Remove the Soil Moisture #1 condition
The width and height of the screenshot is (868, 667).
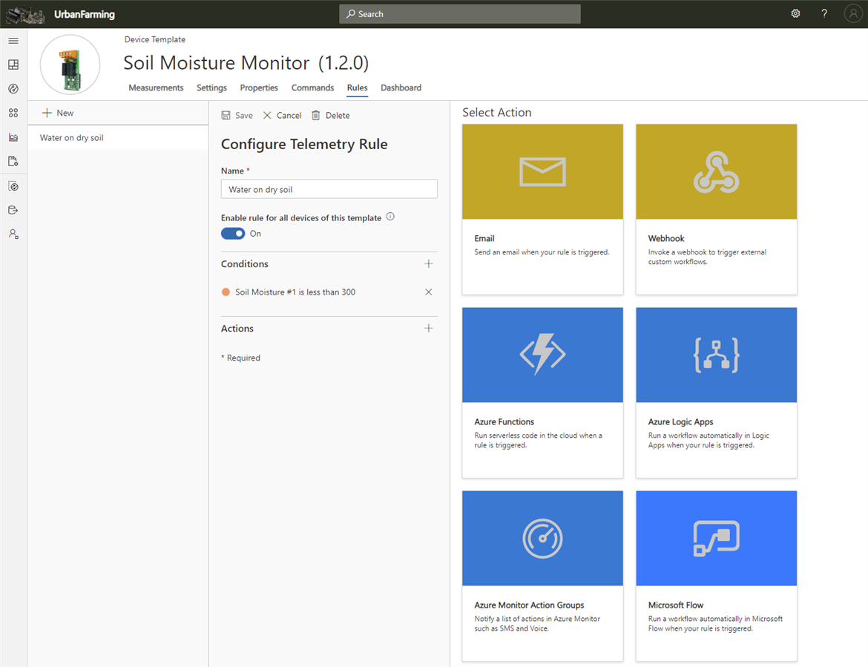click(428, 292)
